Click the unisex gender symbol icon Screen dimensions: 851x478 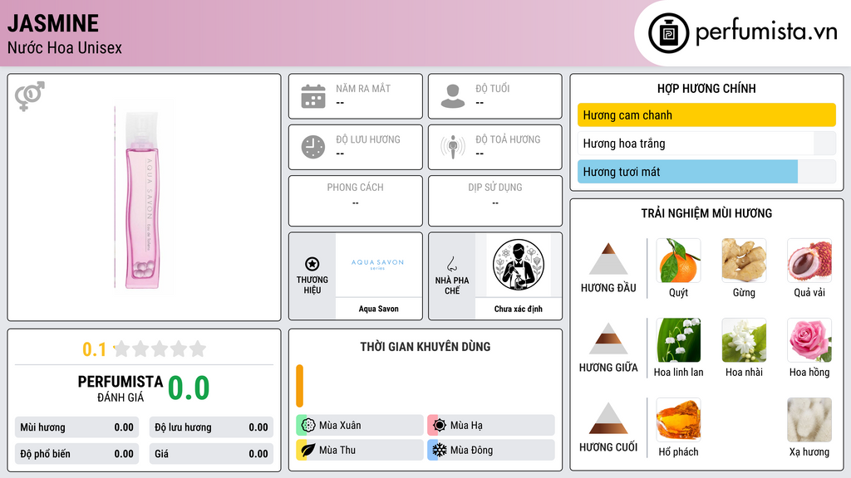(x=30, y=96)
